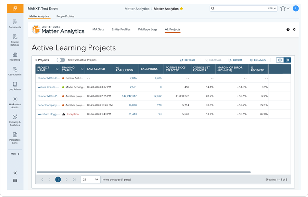The image size is (308, 197).
Task: Open AL population 31,413
Action: (x=132, y=114)
